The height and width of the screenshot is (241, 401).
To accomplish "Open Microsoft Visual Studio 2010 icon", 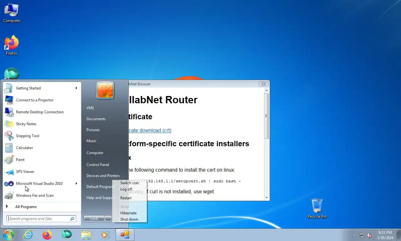I will 9,184.
